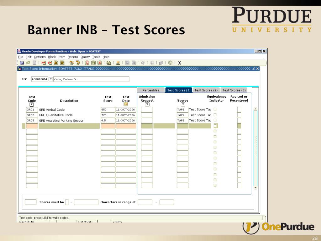Open the Test Code list of values
Screen dimensions: 321x241
tap(32, 104)
